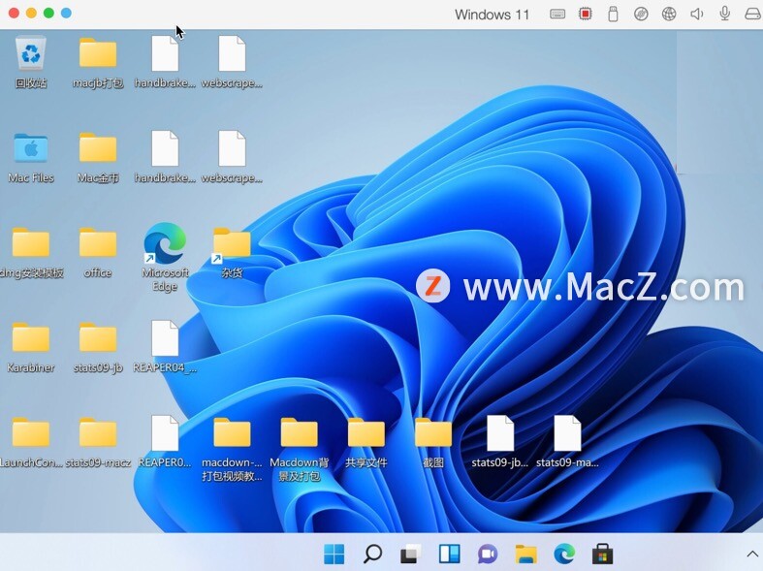Select the stats09-jb... file icon
The height and width of the screenshot is (571, 763).
point(500,433)
